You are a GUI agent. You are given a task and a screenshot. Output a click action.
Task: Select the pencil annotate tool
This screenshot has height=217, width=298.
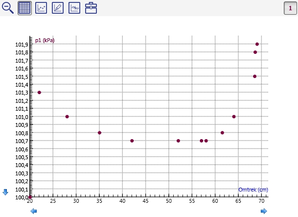click(x=58, y=8)
